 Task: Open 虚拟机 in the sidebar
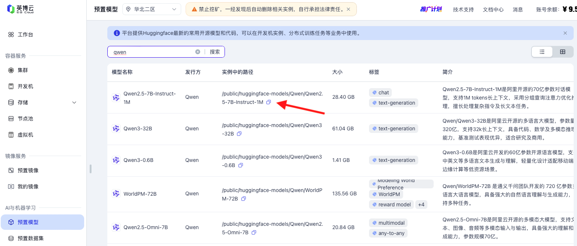(x=25, y=135)
